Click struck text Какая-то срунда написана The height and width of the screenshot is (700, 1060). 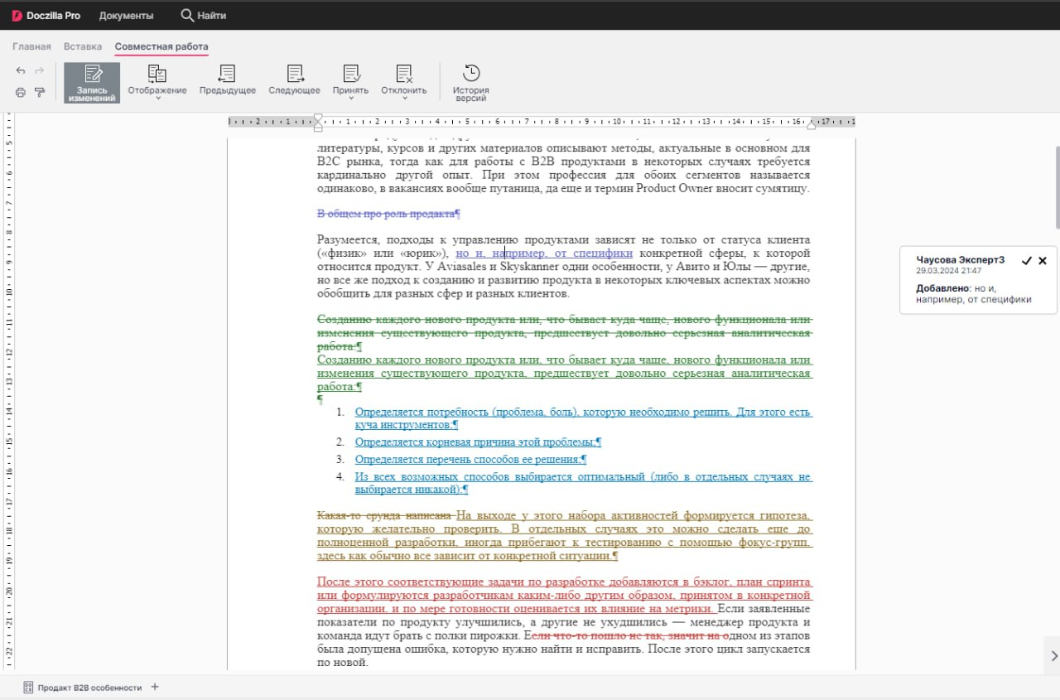click(x=385, y=515)
